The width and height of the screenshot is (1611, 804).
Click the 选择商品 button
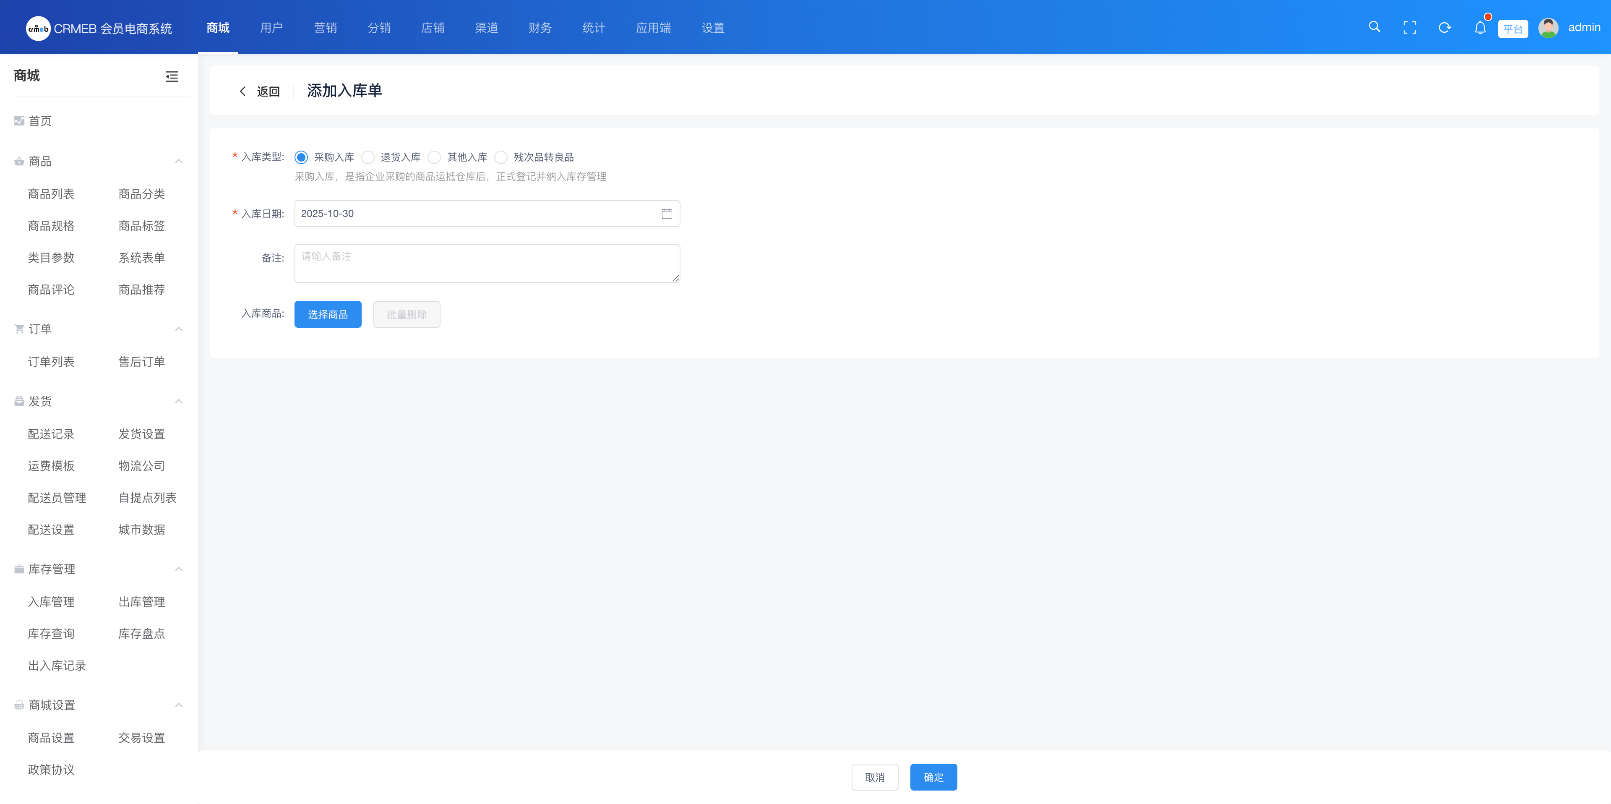pyautogui.click(x=328, y=314)
